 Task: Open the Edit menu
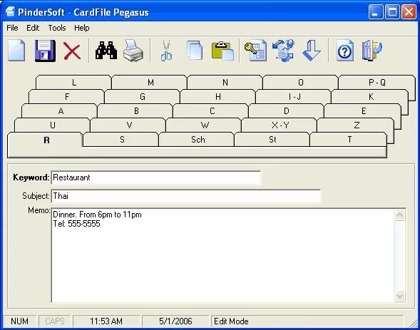[33, 28]
